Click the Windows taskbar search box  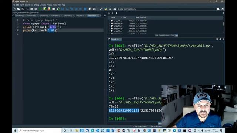(x=40, y=130)
